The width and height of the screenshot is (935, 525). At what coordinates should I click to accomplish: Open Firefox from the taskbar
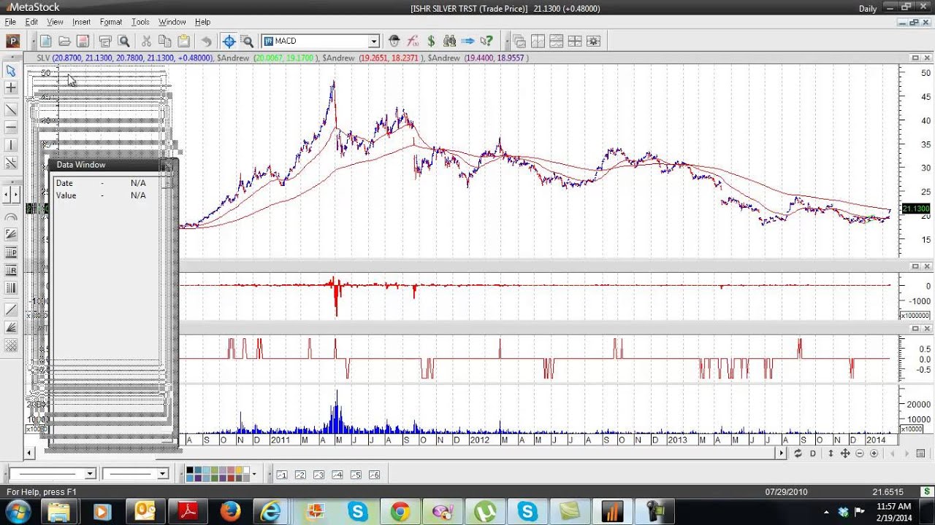230,512
